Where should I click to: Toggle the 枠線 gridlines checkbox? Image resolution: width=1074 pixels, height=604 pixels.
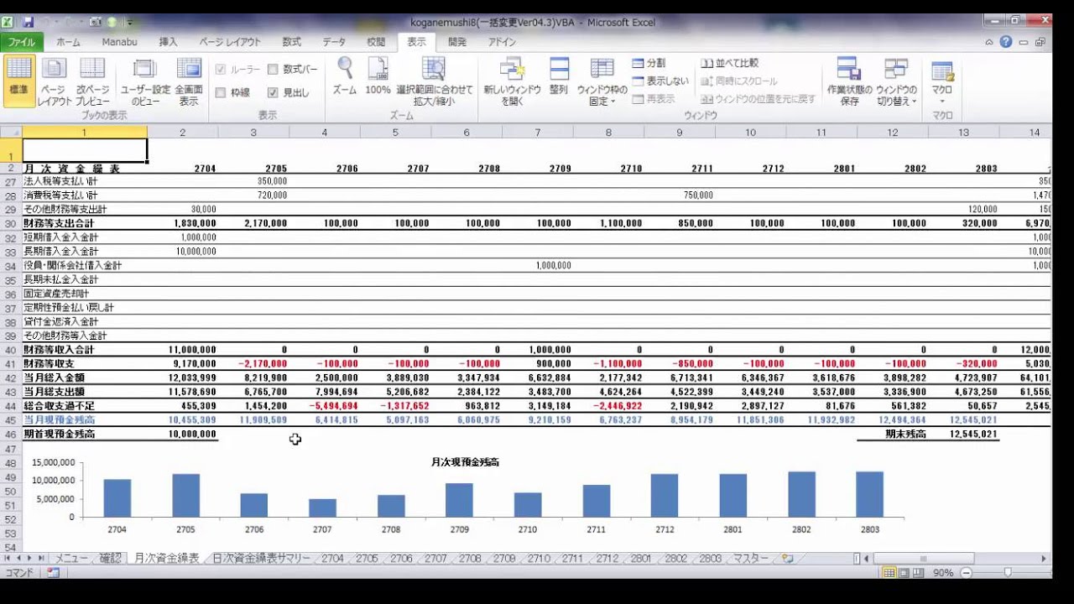pos(220,92)
